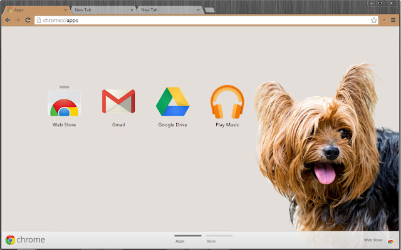Close the Apps tab

pos(65,10)
